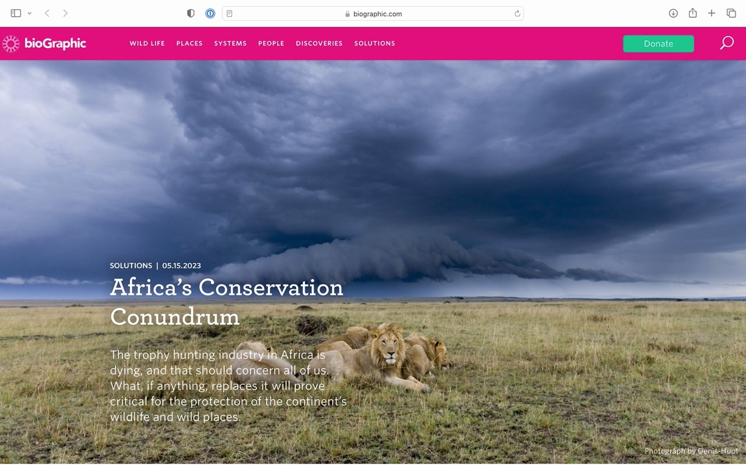Open the site search magnifier icon

[727, 43]
